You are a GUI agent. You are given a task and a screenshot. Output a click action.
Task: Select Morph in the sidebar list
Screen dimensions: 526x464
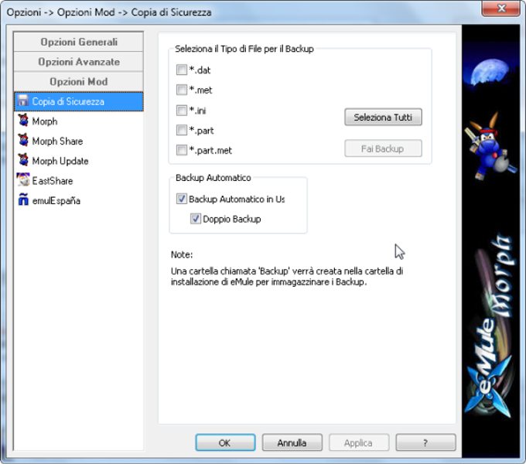[78, 121]
